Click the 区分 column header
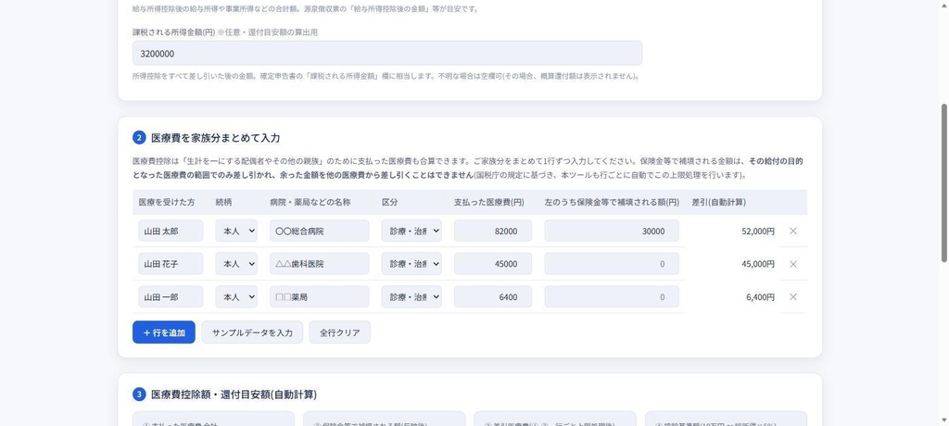The image size is (949, 426). [x=390, y=202]
